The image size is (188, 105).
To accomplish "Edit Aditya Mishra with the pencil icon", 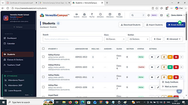I will click(x=158, y=67).
